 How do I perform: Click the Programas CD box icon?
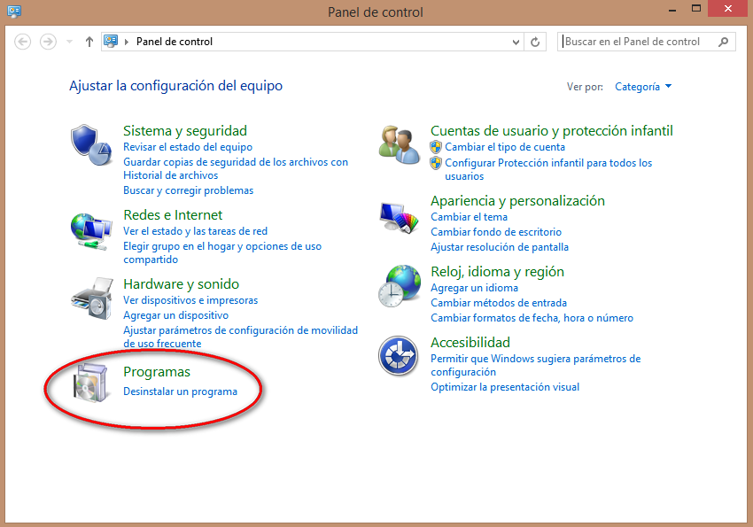90,383
